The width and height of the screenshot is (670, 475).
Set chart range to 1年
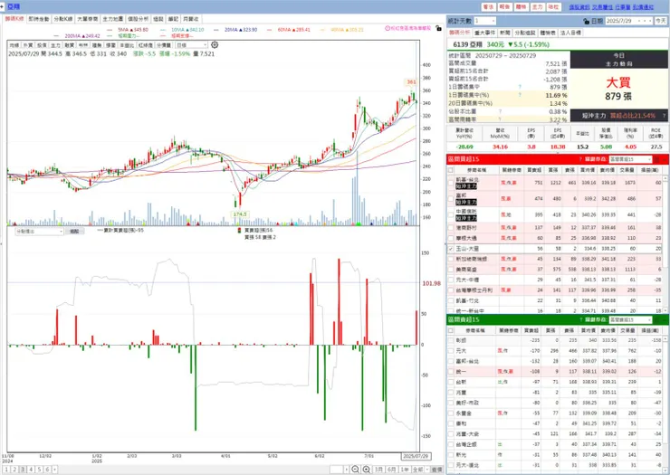click(404, 470)
